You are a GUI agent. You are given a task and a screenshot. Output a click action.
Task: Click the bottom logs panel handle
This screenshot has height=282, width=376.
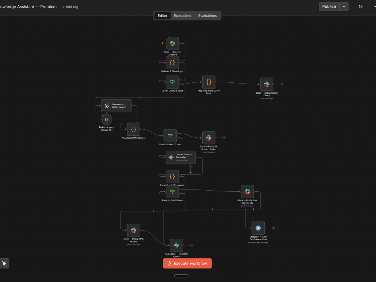click(181, 276)
